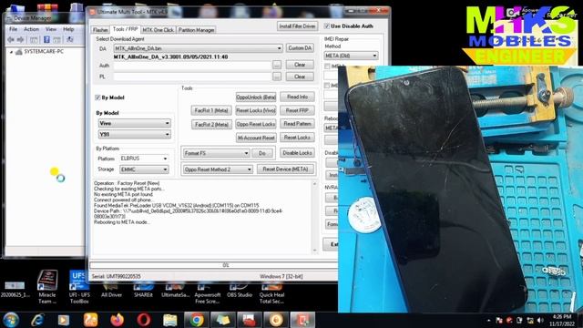Click browse button beside PL field

pyautogui.click(x=277, y=77)
